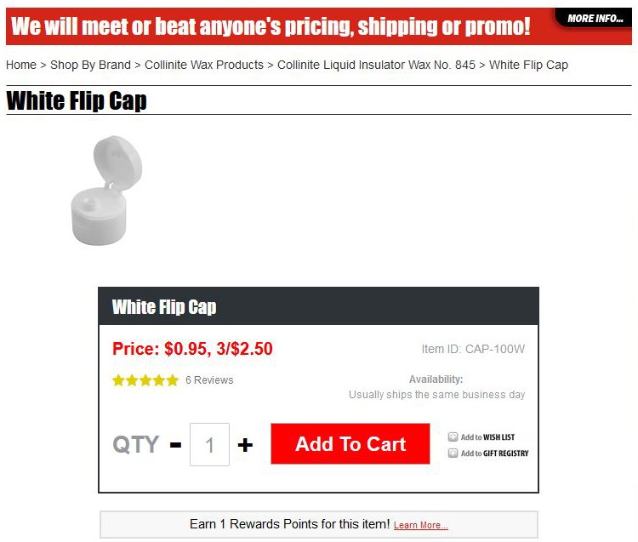Open the Learn More rewards link
The height and width of the screenshot is (542, 638).
click(421, 525)
